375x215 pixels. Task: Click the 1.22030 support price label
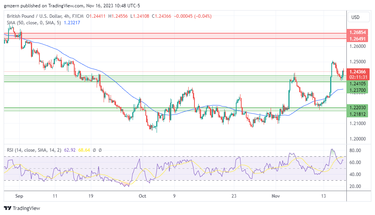[358, 107]
